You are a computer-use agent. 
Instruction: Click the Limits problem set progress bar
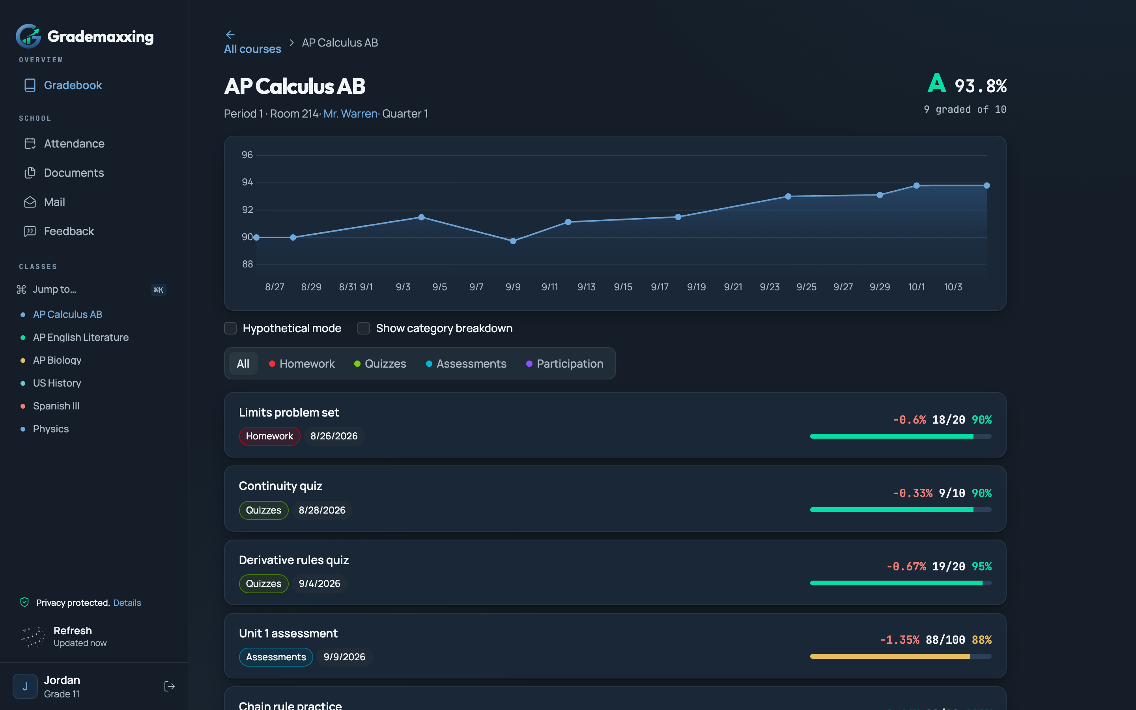click(901, 436)
